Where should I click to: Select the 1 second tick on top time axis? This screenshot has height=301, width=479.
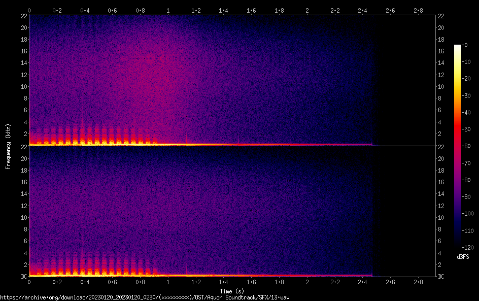[x=168, y=10]
